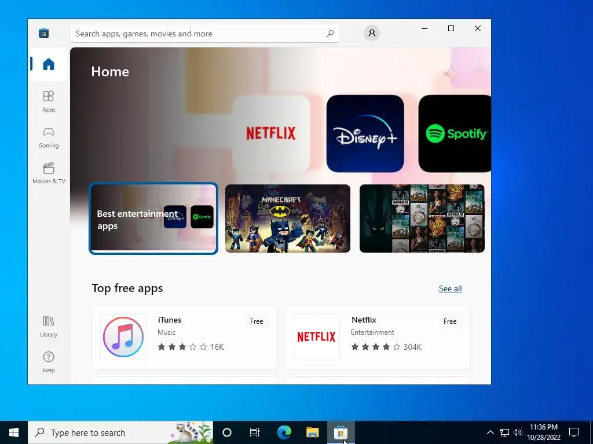Open the Minecraft Batman banner
This screenshot has width=593, height=444.
(287, 219)
